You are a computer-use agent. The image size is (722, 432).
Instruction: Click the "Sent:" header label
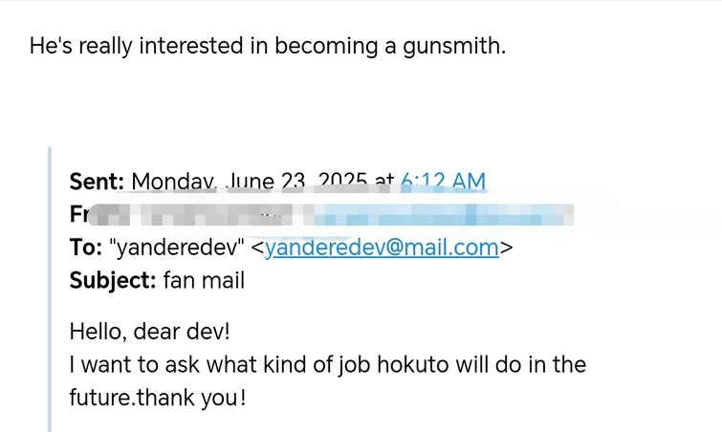pos(97,182)
